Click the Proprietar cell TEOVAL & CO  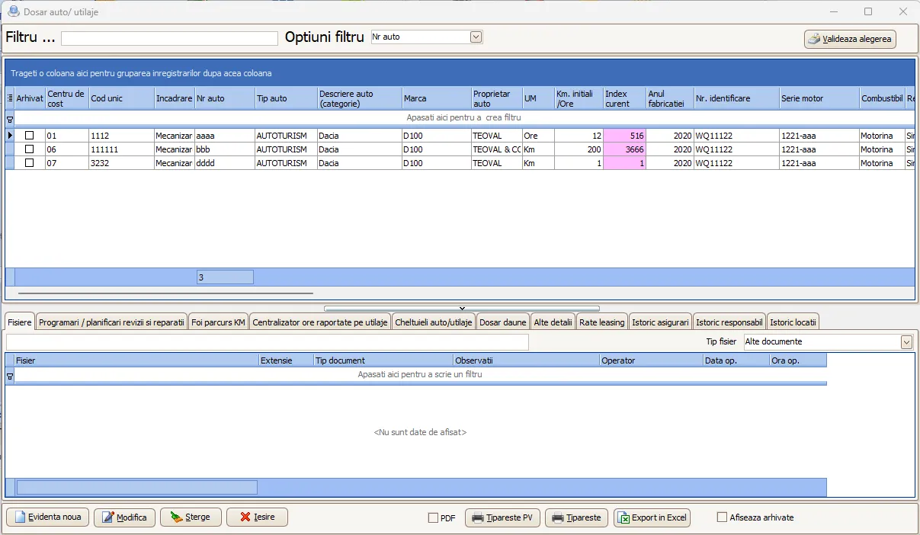point(496,149)
